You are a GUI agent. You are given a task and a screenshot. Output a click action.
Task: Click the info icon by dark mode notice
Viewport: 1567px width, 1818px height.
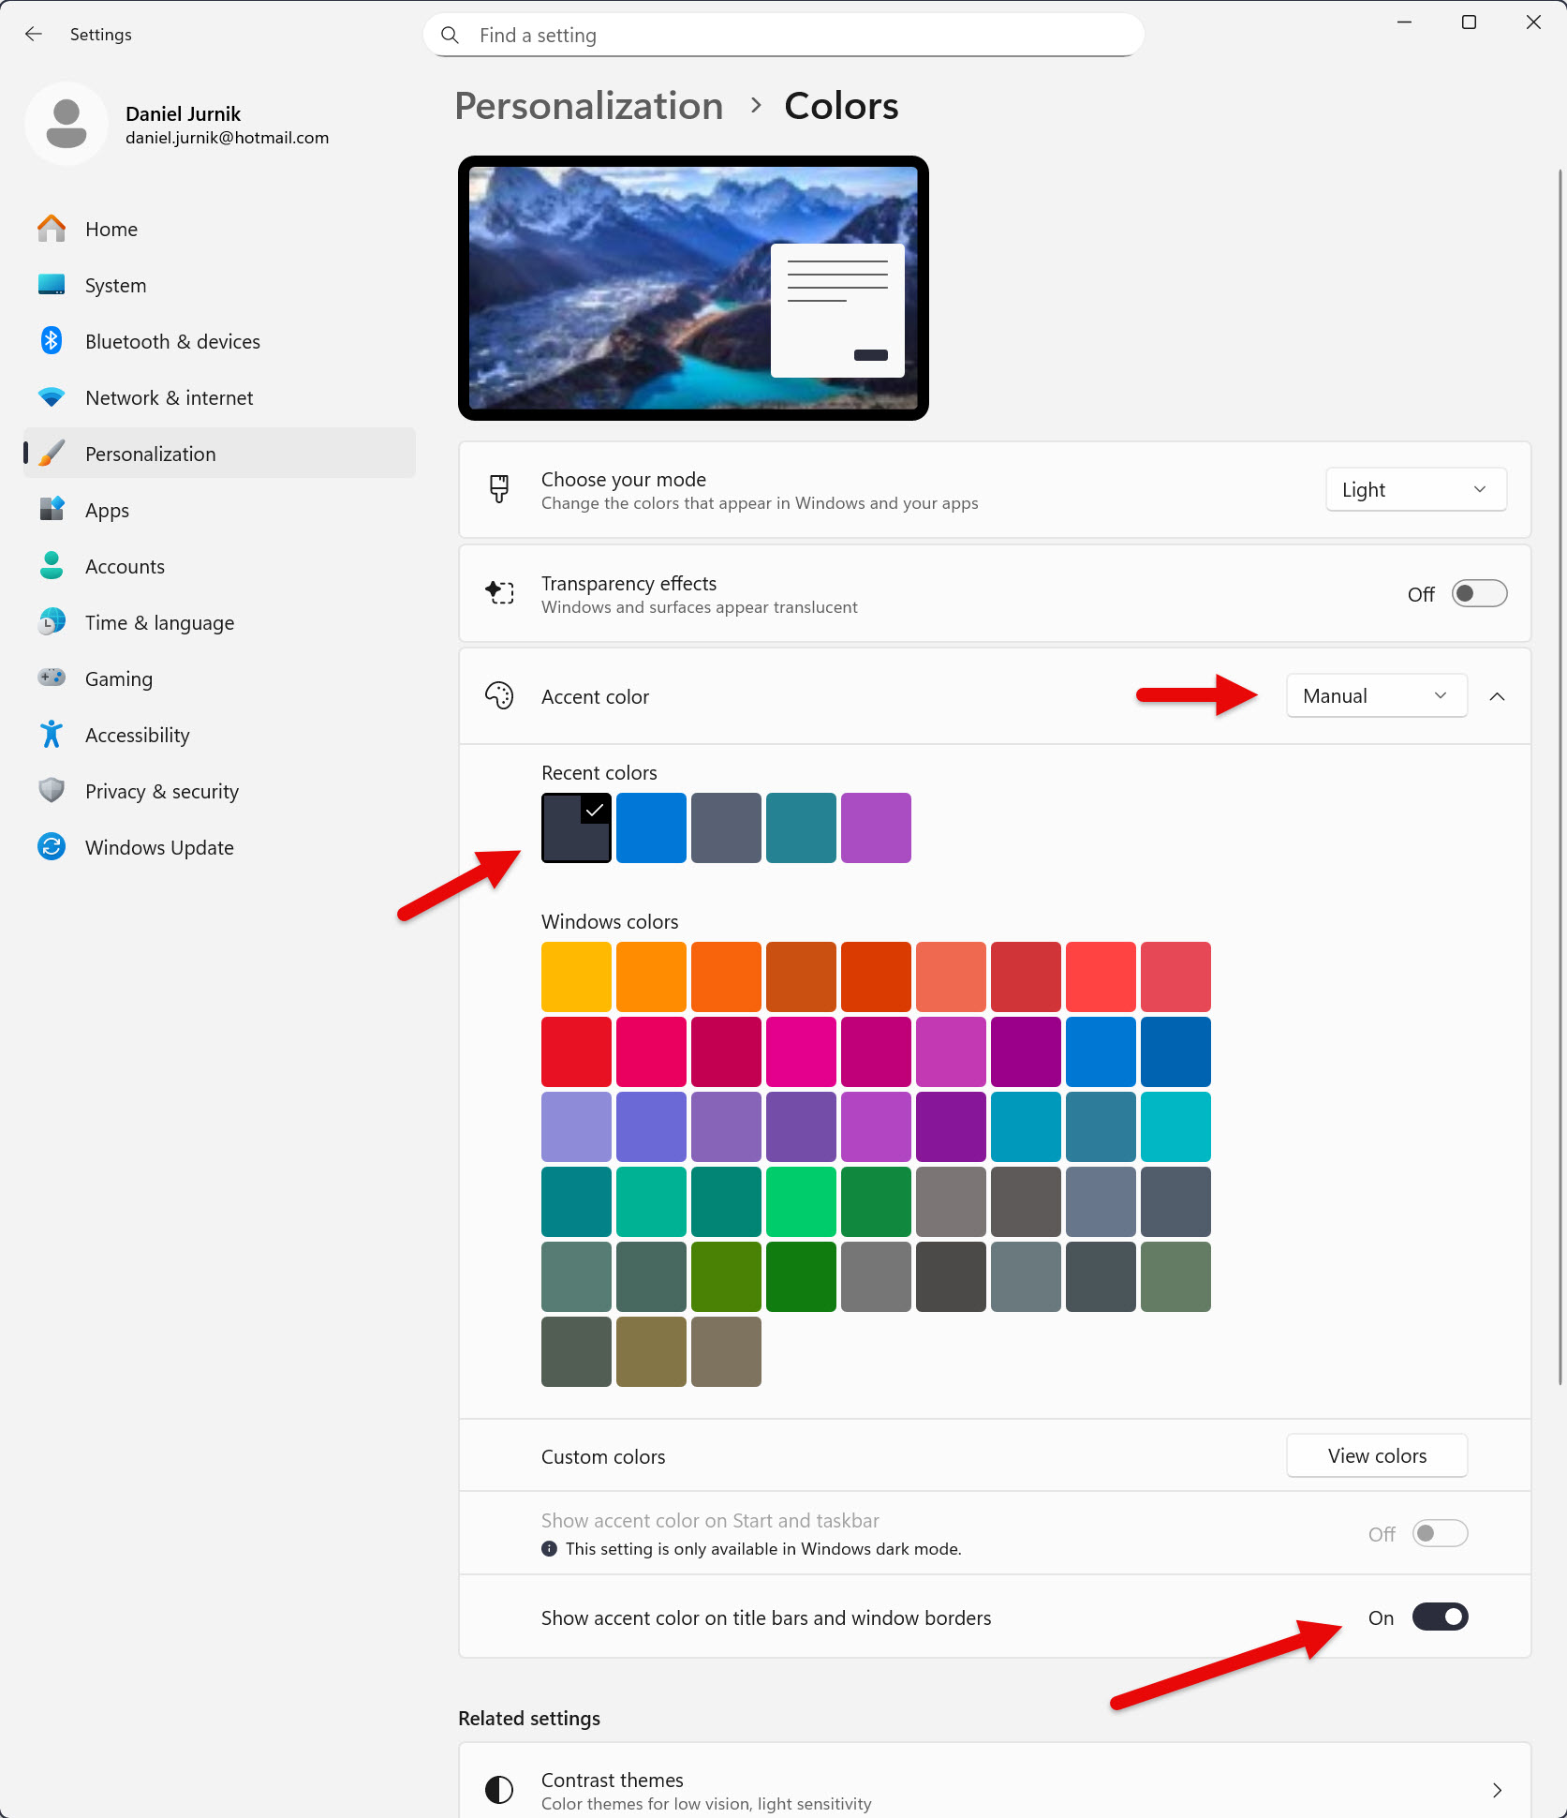point(549,1549)
